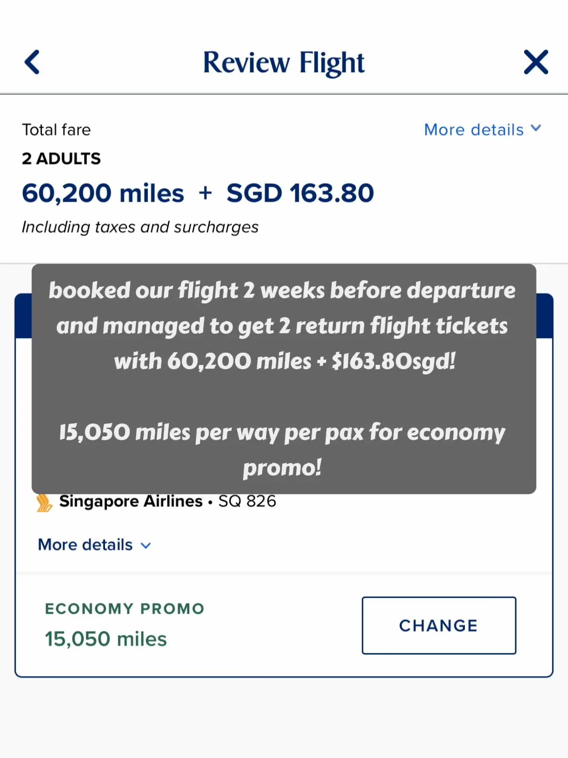Tap the Review Flight title
Image resolution: width=568 pixels, height=758 pixels.
(284, 63)
